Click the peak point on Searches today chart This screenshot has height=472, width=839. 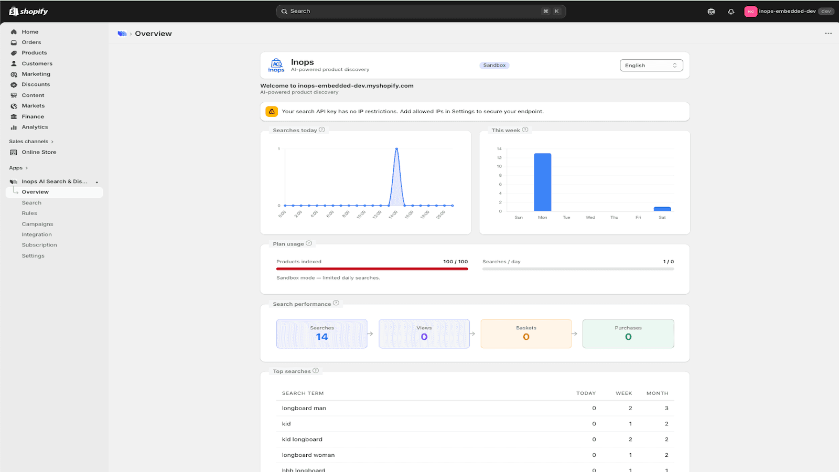(x=396, y=149)
